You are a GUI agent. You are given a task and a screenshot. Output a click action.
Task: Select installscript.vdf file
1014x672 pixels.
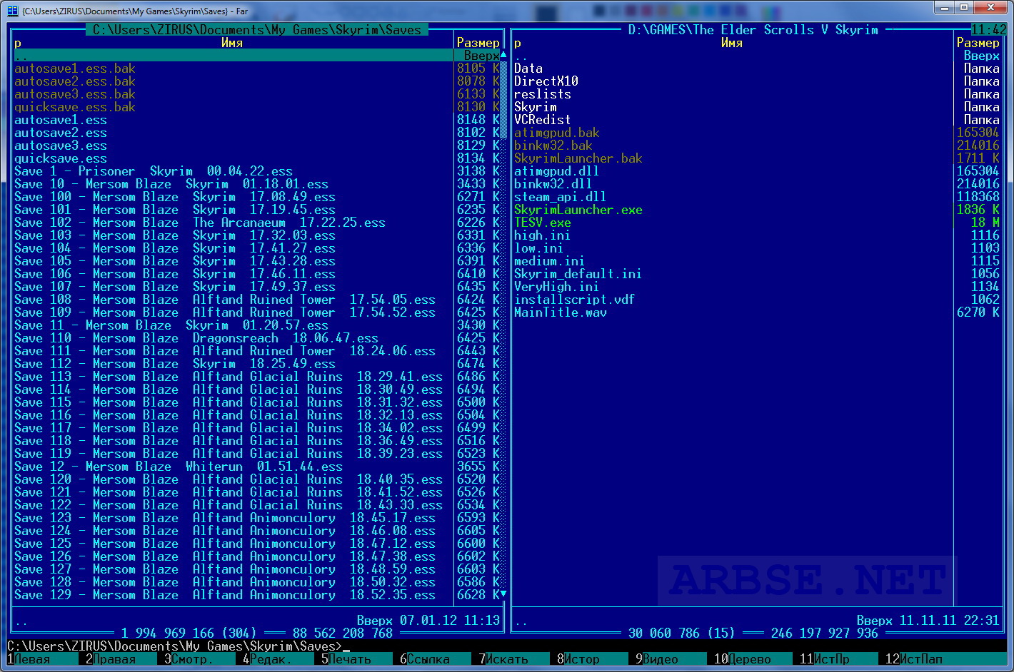575,300
